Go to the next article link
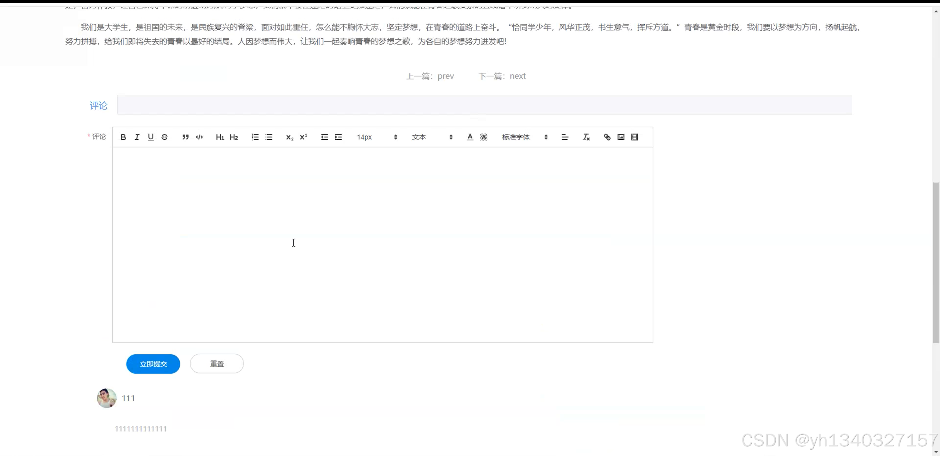The width and height of the screenshot is (940, 456). pyautogui.click(x=517, y=76)
